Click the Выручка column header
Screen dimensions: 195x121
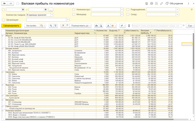pos(116,32)
